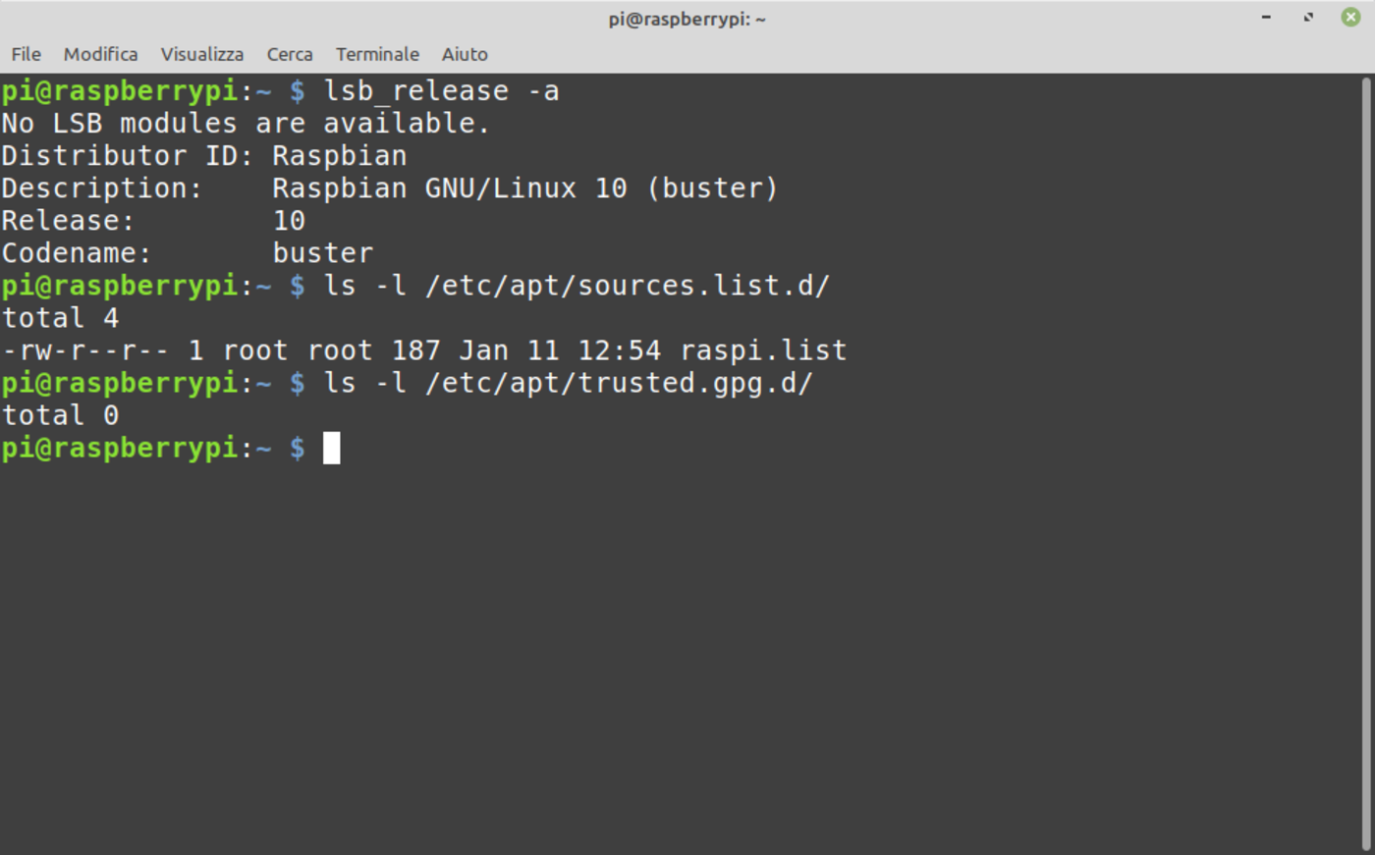
Task: Open the Terminale menu
Action: (377, 54)
